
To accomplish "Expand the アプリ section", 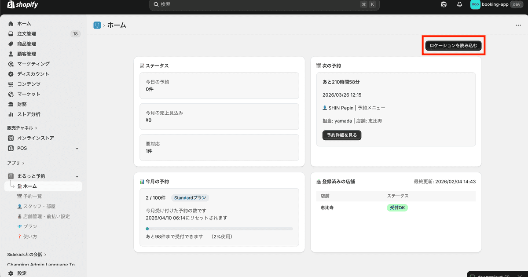I will (16, 163).
